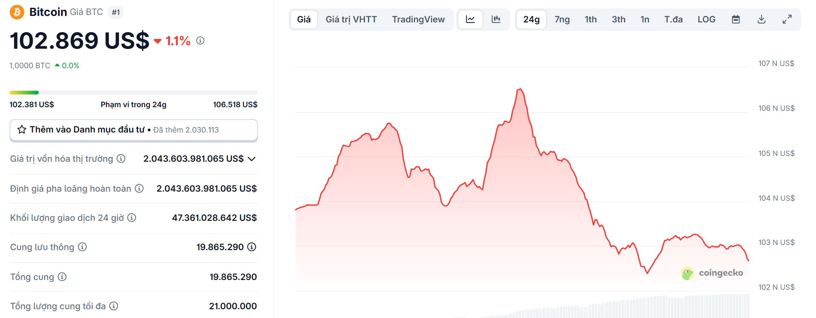Click the #1 rank badge
The width and height of the screenshot is (816, 318).
pyautogui.click(x=116, y=12)
